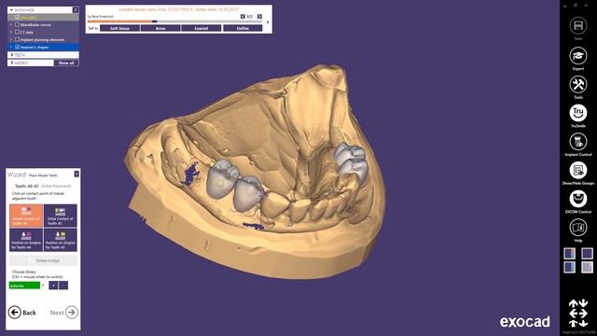Click the Show all button

[66, 63]
